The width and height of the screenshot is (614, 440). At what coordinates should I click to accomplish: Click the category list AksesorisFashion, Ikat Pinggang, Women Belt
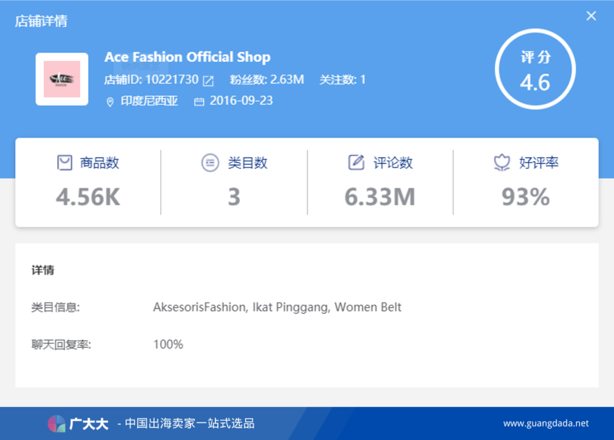pos(277,308)
